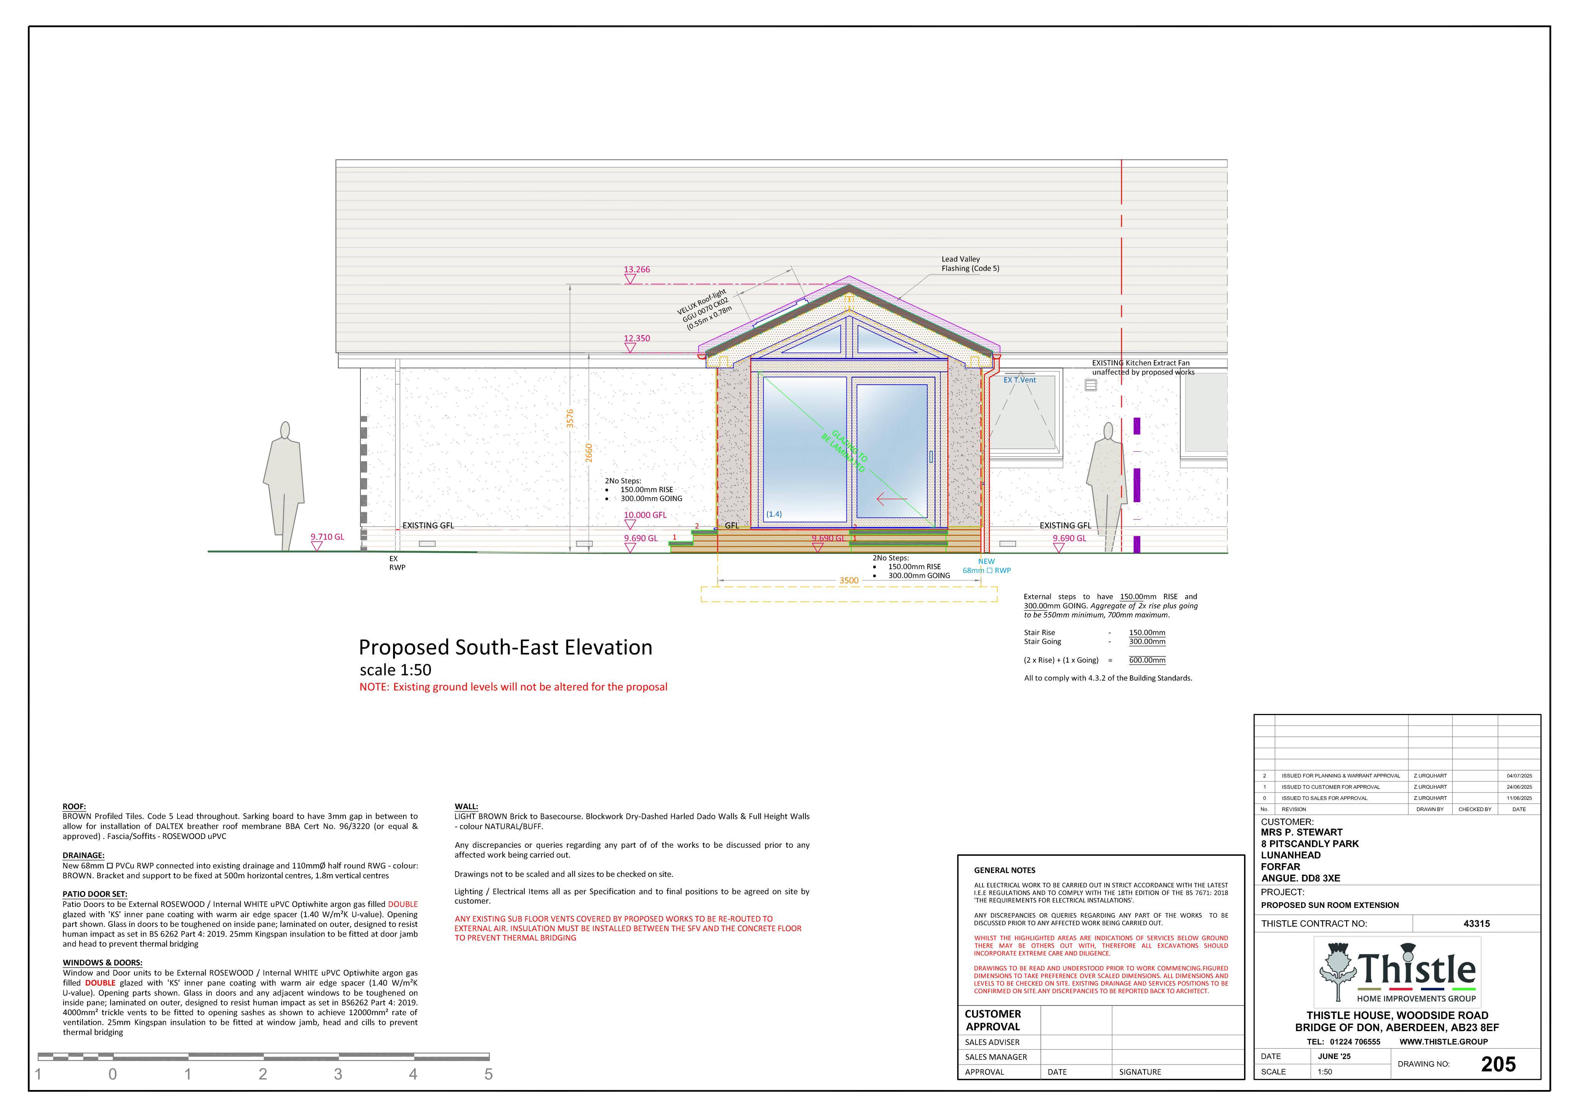Image resolution: width=1580 pixels, height=1117 pixels.
Task: Click the NEW 68mm RWP label
Action: 986,566
